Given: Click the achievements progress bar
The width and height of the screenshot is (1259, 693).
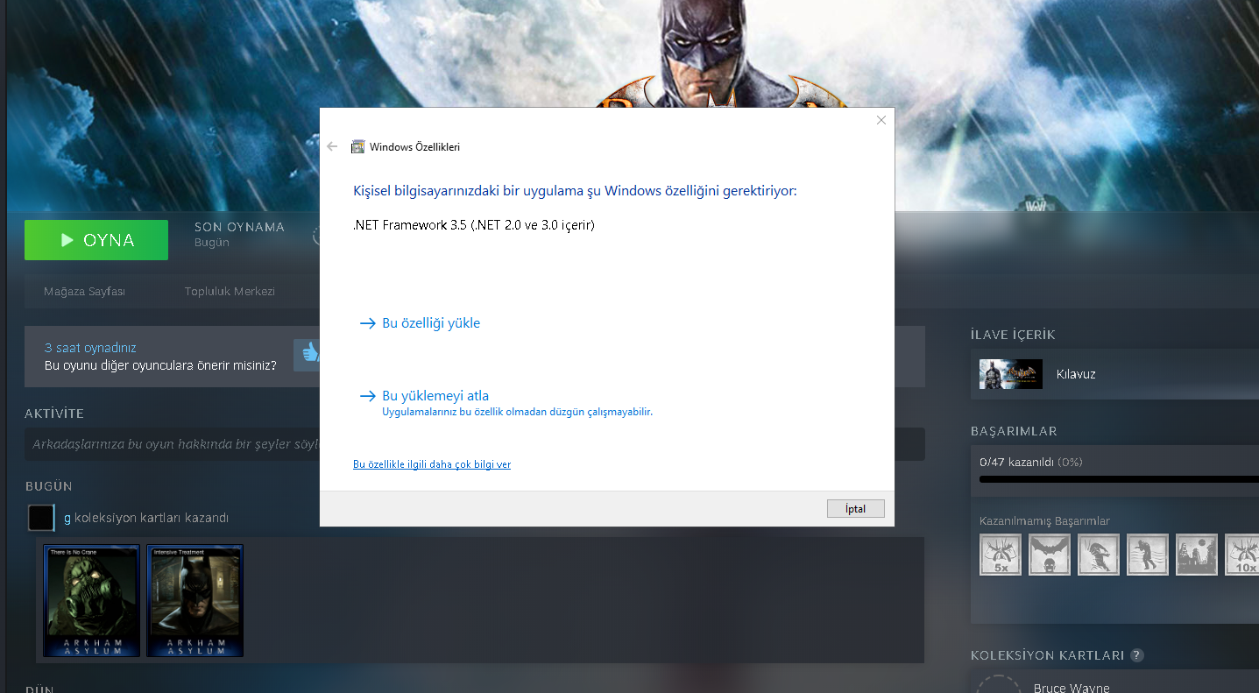Looking at the screenshot, I should coord(1119,479).
